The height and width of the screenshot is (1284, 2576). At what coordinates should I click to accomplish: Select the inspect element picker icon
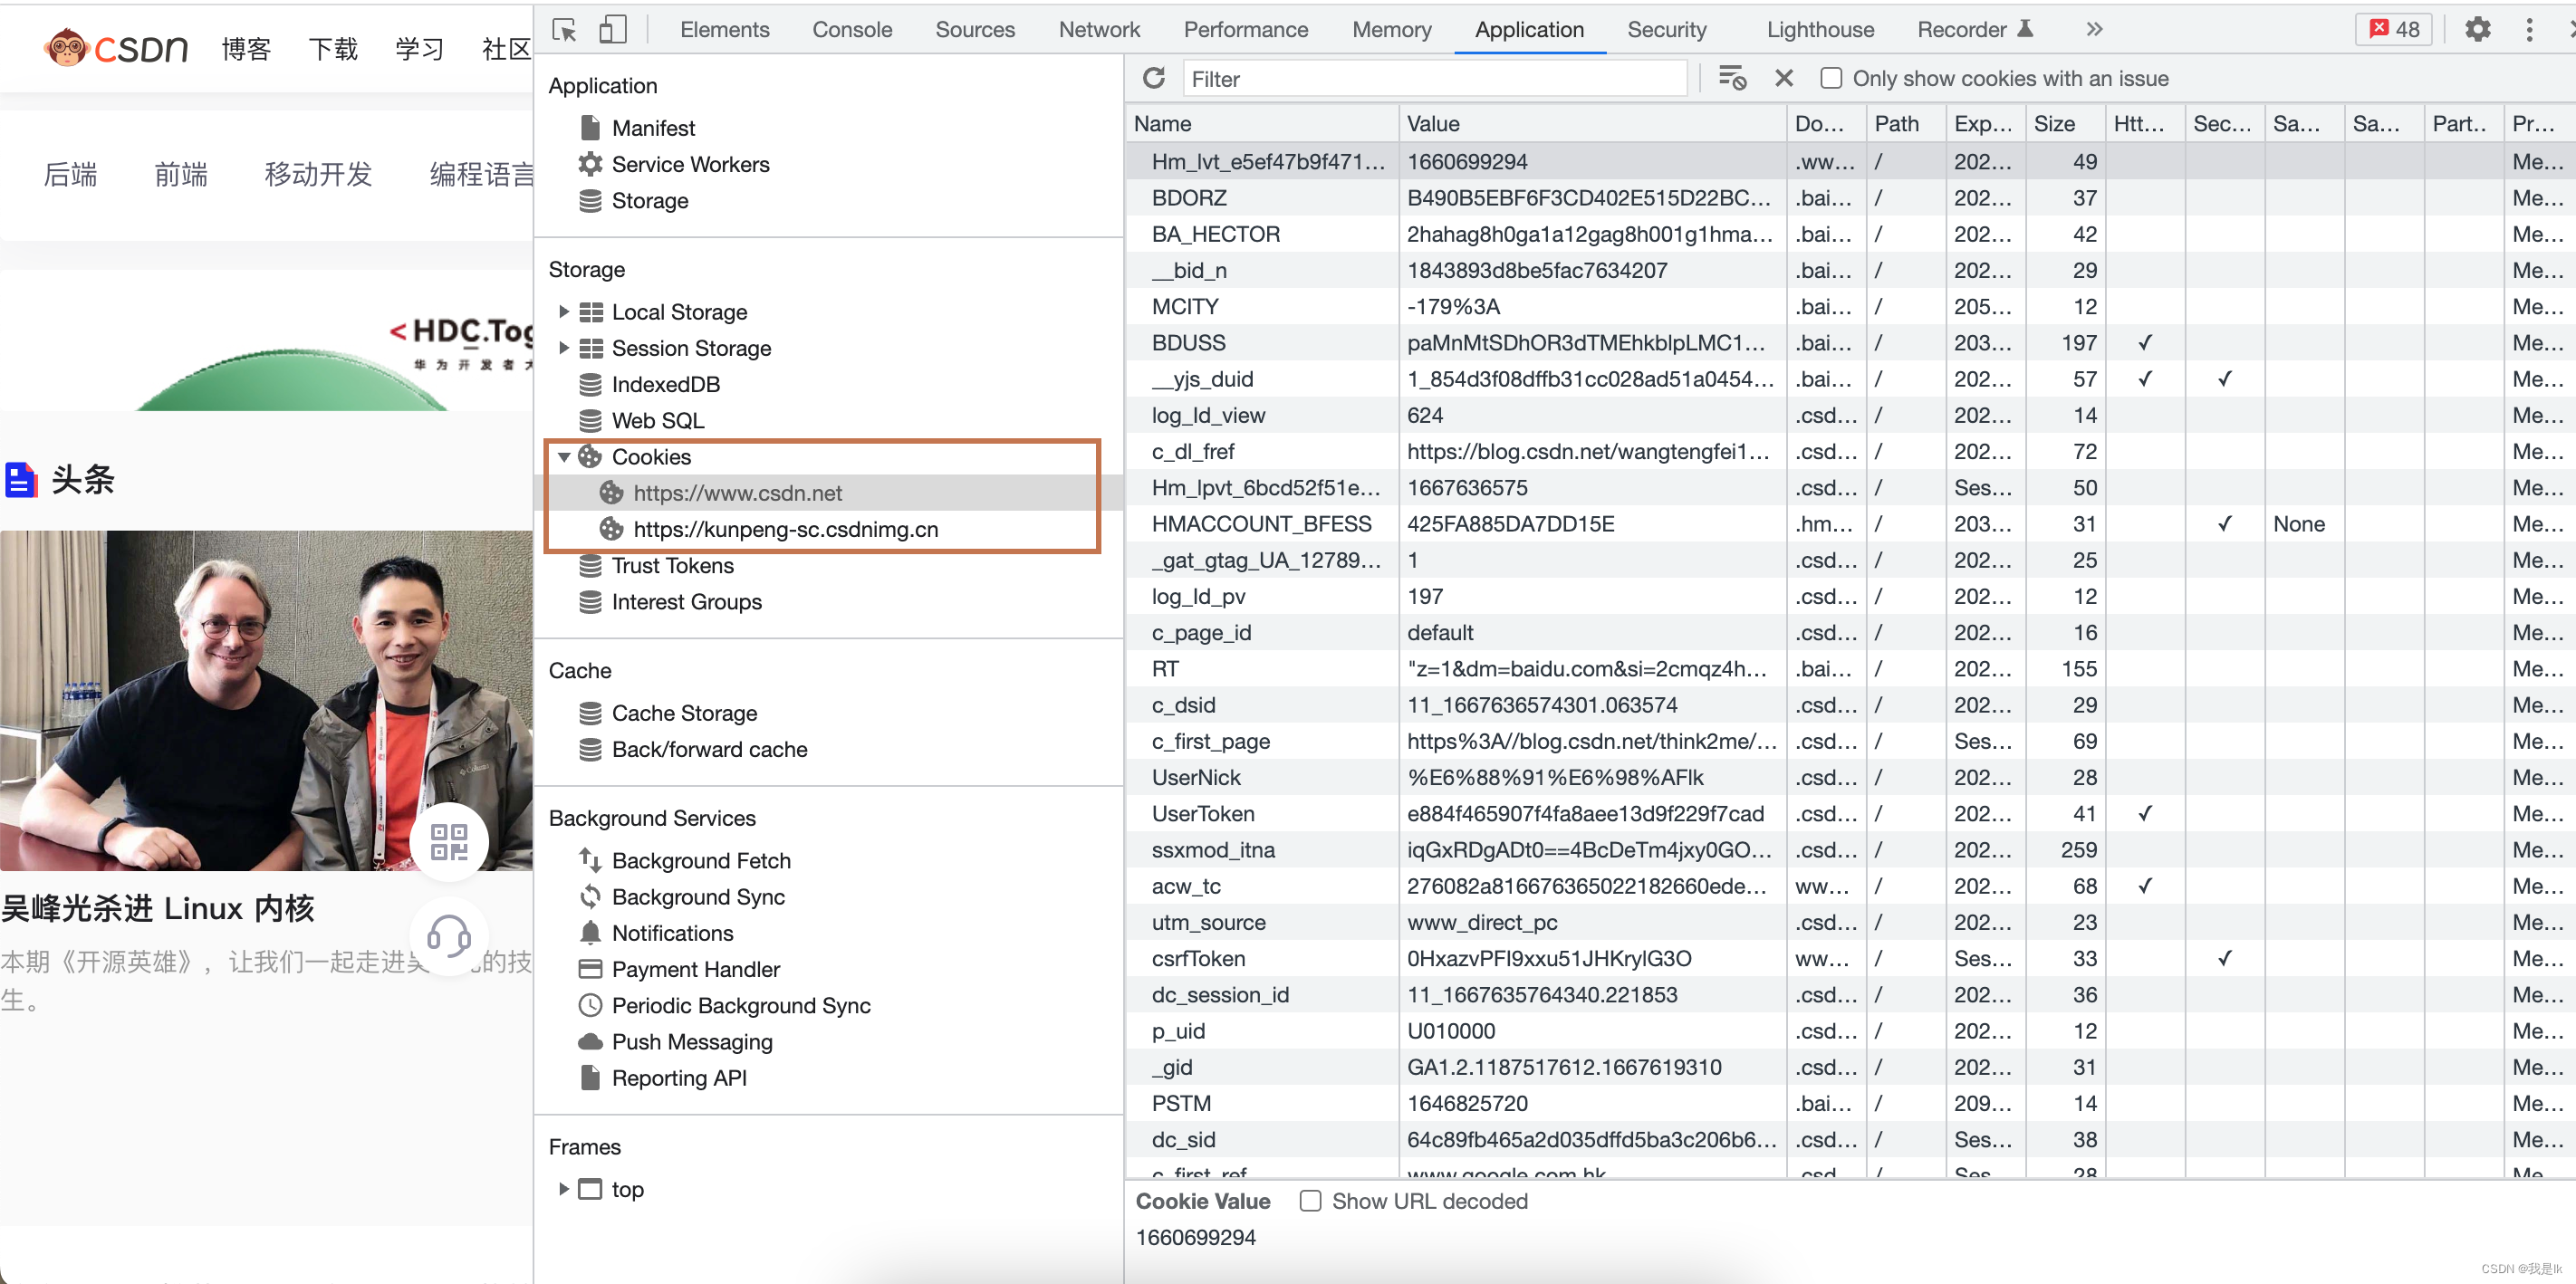[565, 30]
